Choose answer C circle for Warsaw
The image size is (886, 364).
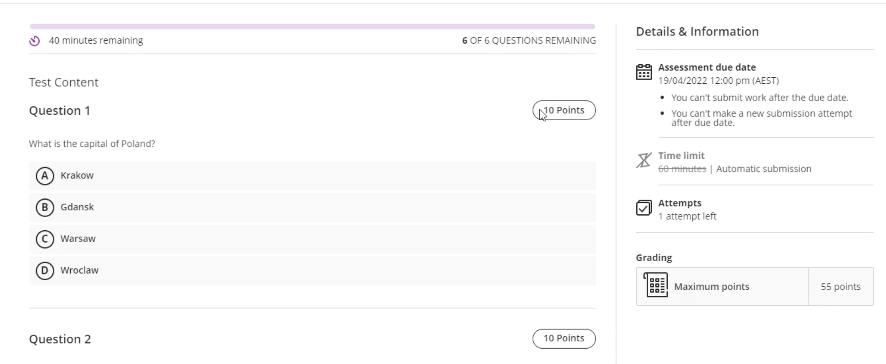pyautogui.click(x=45, y=239)
